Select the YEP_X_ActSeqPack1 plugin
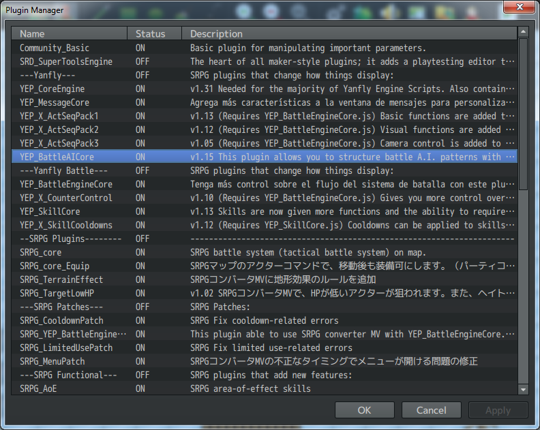 point(265,116)
